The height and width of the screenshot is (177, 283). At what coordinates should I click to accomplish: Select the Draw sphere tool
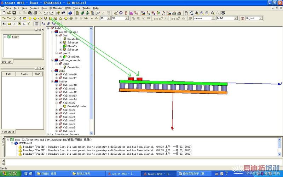[x=66, y=18]
